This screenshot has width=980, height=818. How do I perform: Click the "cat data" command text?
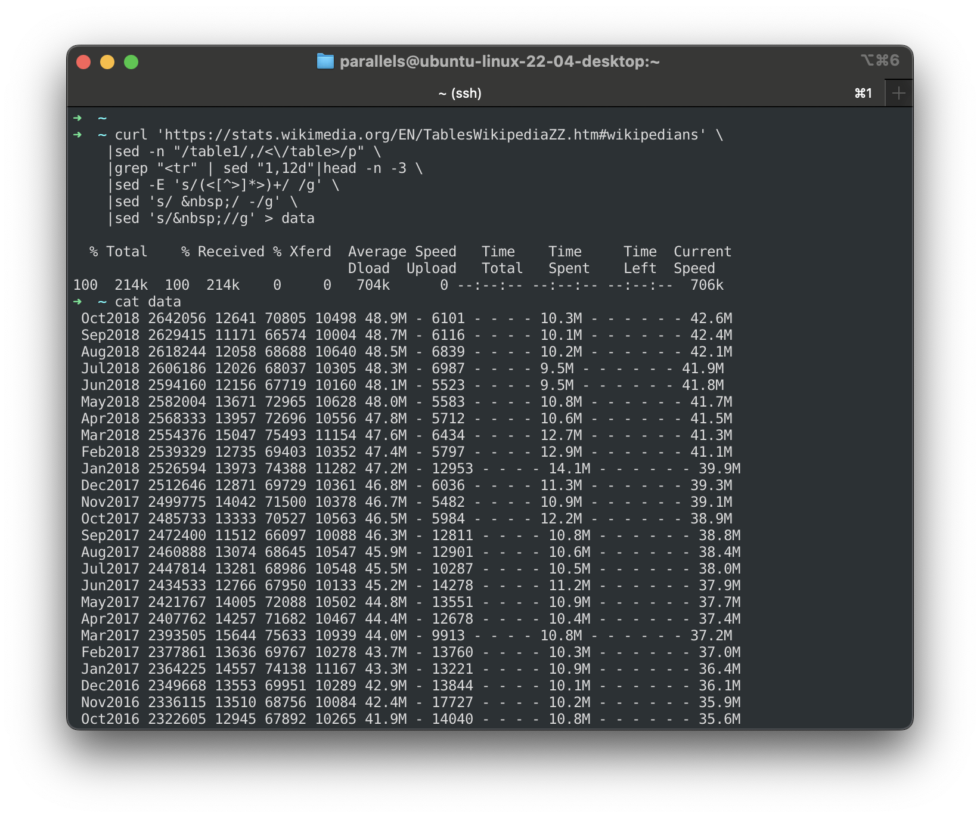tap(148, 302)
